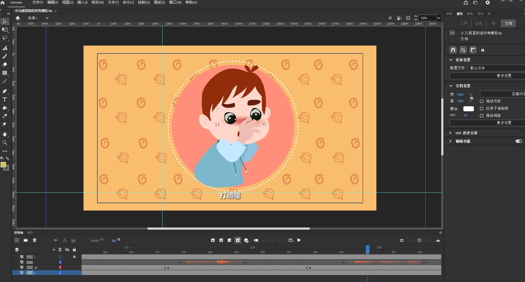Select the Fluid Brush tool
The width and height of the screenshot is (525, 282).
(x=5, y=48)
